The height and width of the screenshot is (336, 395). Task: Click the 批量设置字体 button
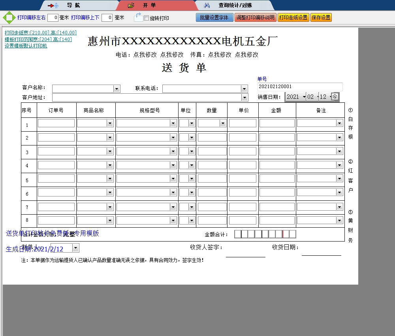[x=214, y=18]
